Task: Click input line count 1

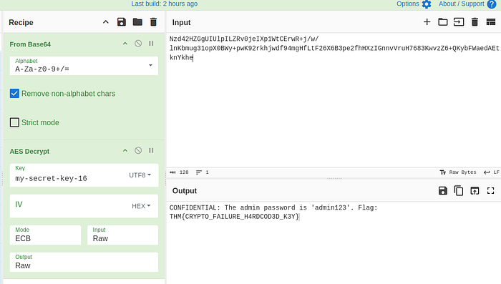Action: (x=203, y=172)
